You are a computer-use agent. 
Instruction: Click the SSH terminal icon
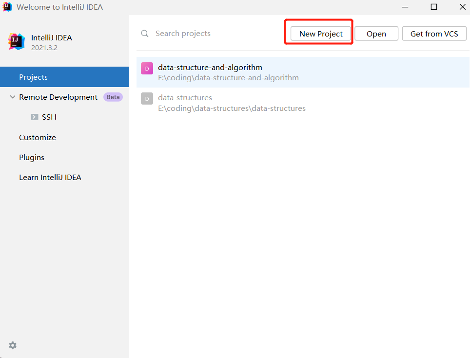[35, 117]
